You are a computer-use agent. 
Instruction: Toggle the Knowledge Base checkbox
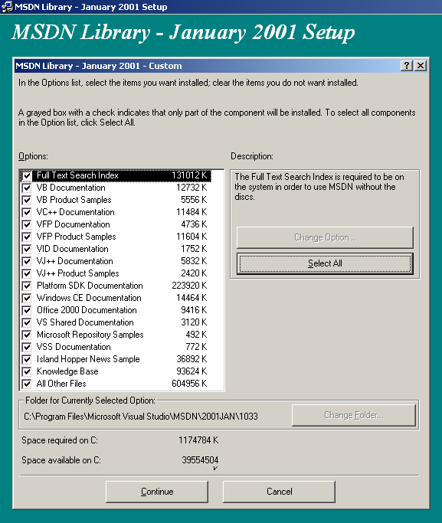(27, 371)
